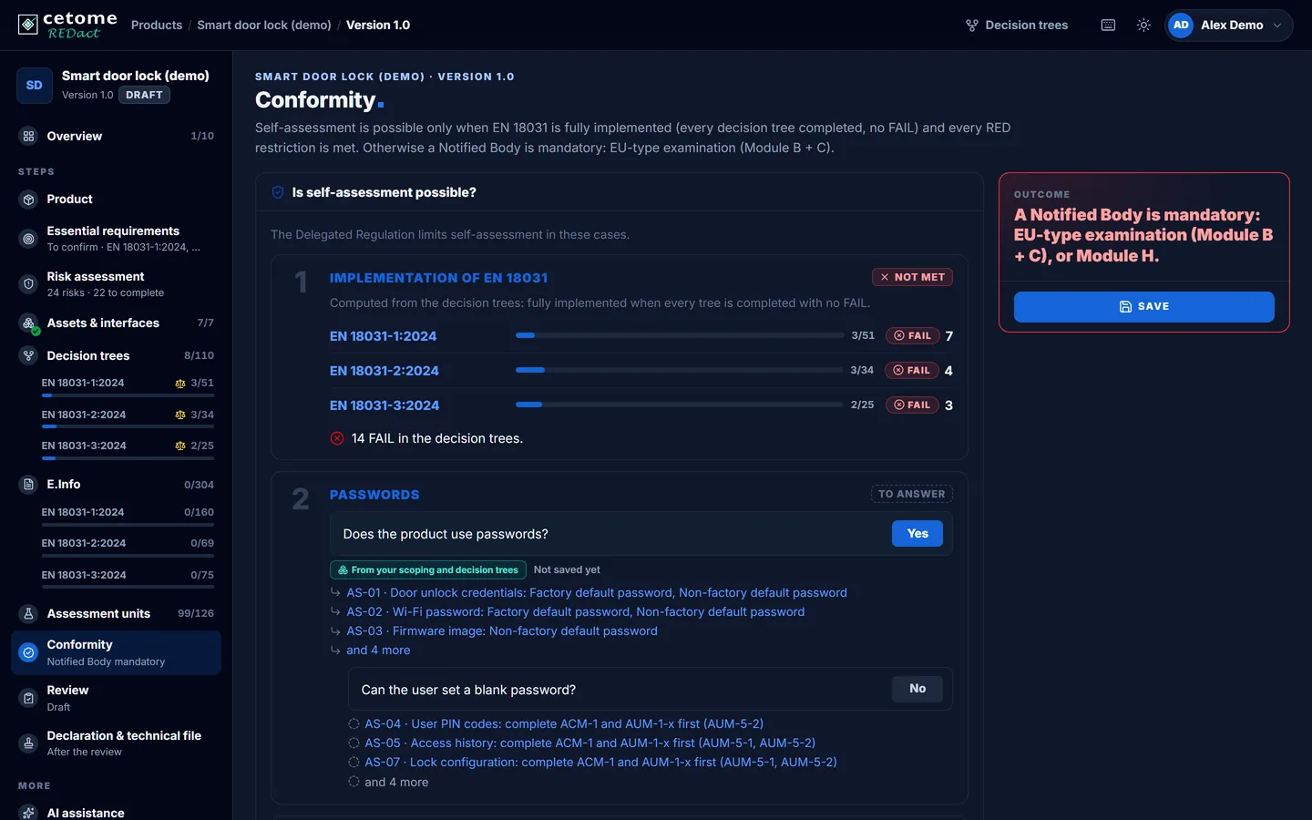Image resolution: width=1312 pixels, height=820 pixels.
Task: Click the Assets & interfaces icon
Action: [28, 323]
